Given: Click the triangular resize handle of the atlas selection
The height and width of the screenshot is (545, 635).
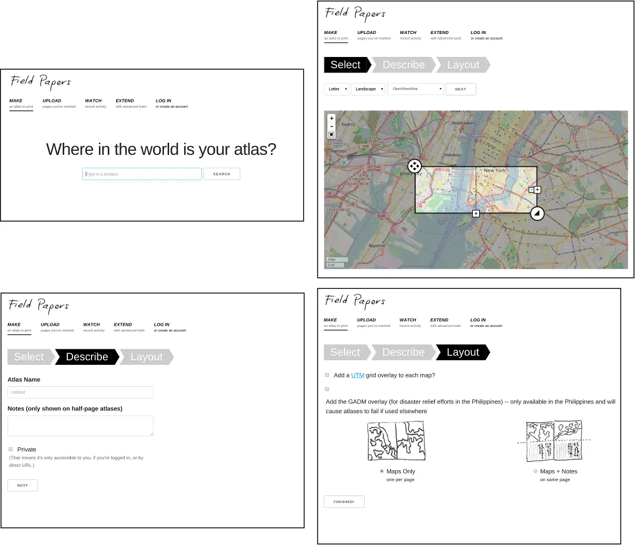Looking at the screenshot, I should click(x=537, y=214).
